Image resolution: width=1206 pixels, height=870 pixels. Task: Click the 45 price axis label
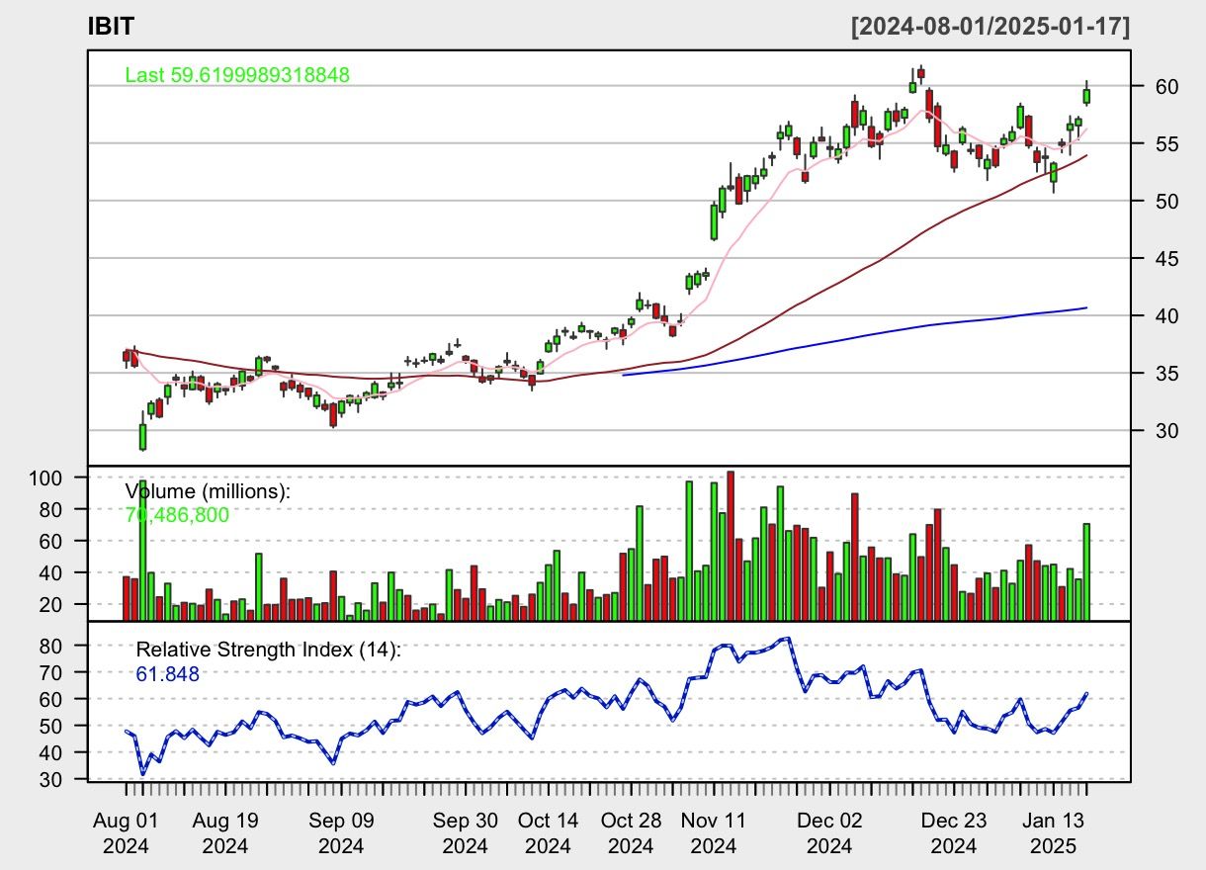(x=1167, y=259)
